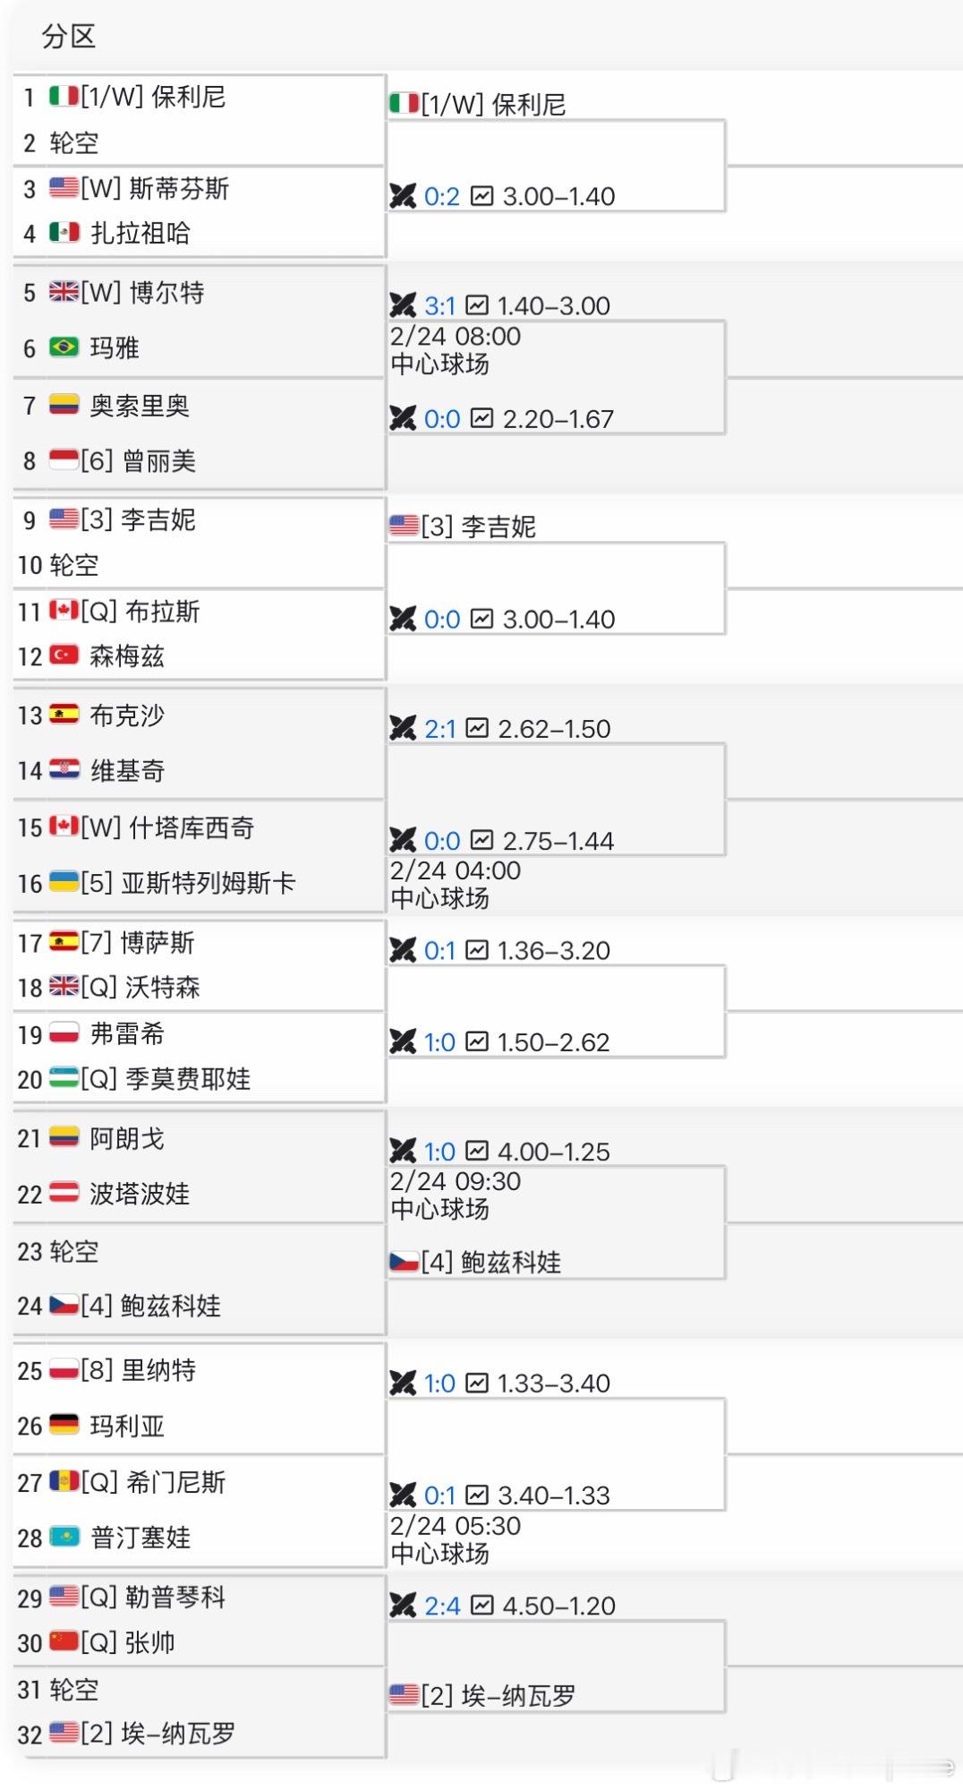963x1791 pixels.
Task: Click Italy flag beside 保利尼 in row 1
Action: 64,97
